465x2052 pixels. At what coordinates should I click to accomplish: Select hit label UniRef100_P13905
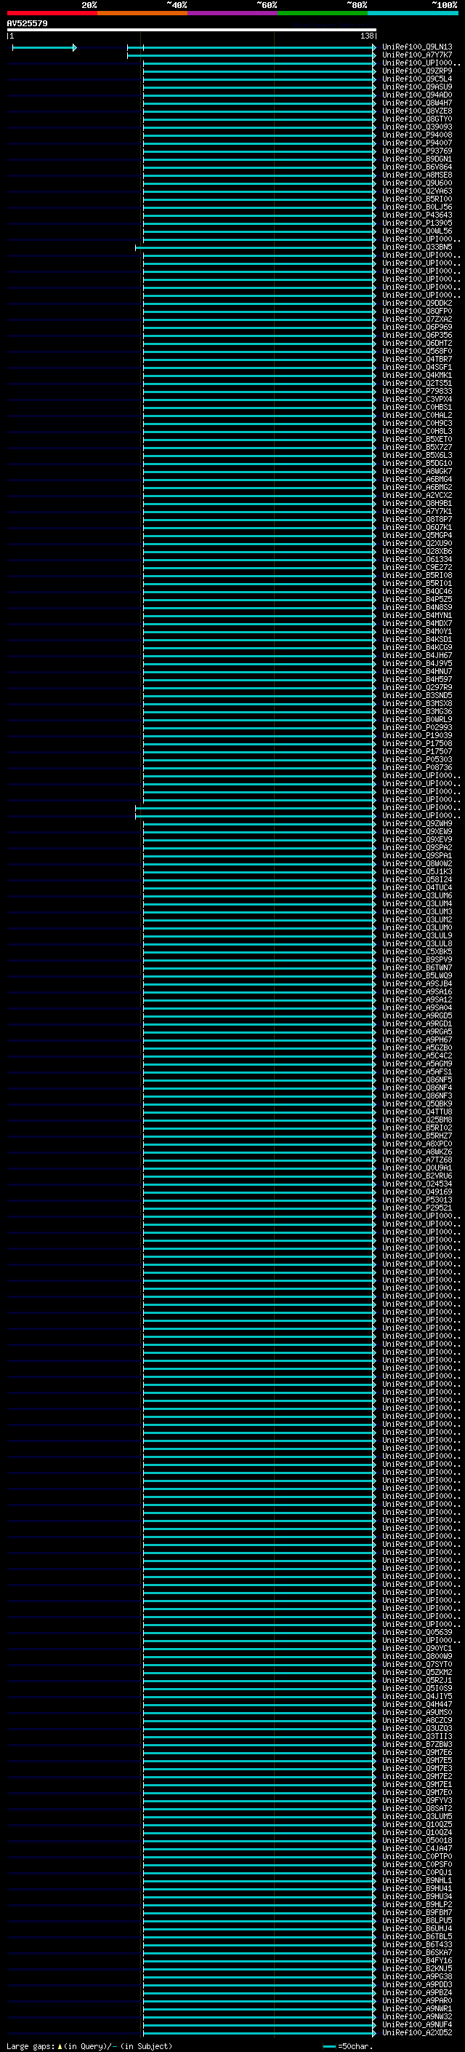[x=417, y=223]
